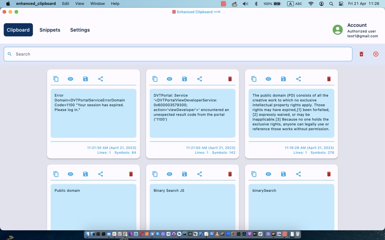Click the Search input field
Image resolution: width=385 pixels, height=240 pixels.
178,54
